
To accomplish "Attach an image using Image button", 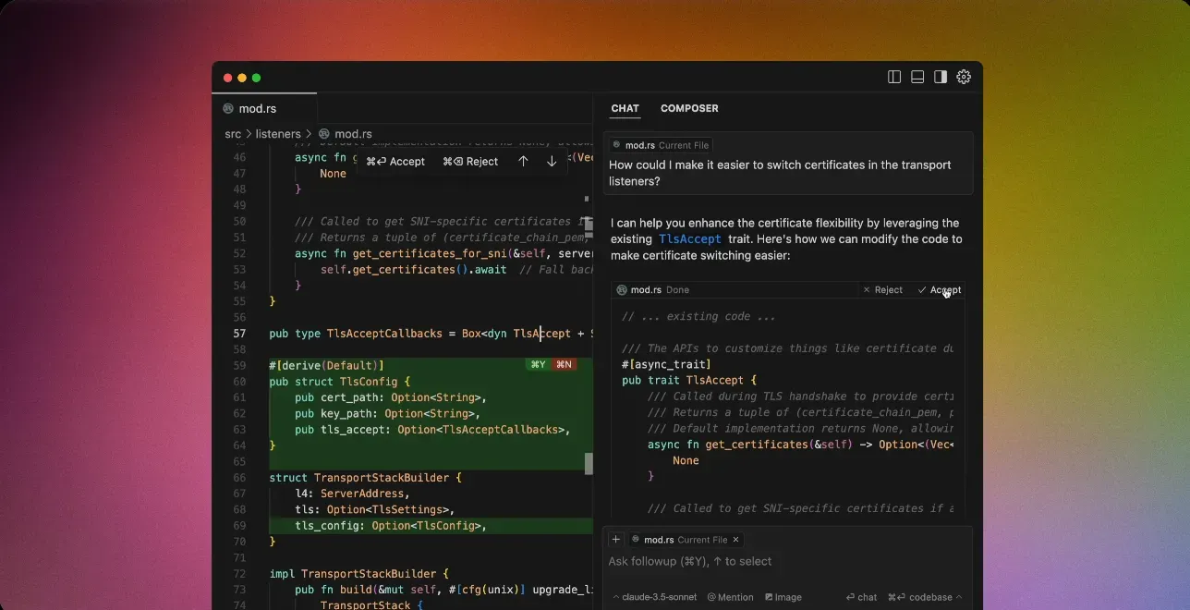I will [x=783, y=597].
